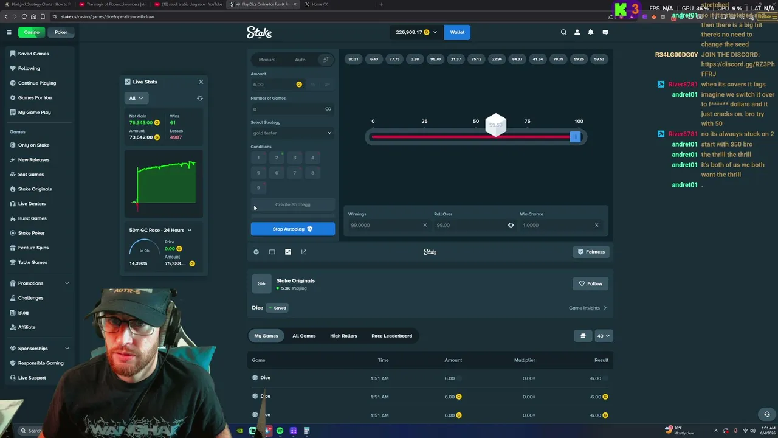Toggle condition 1 in the strategy
778x438 pixels.
coord(258,158)
